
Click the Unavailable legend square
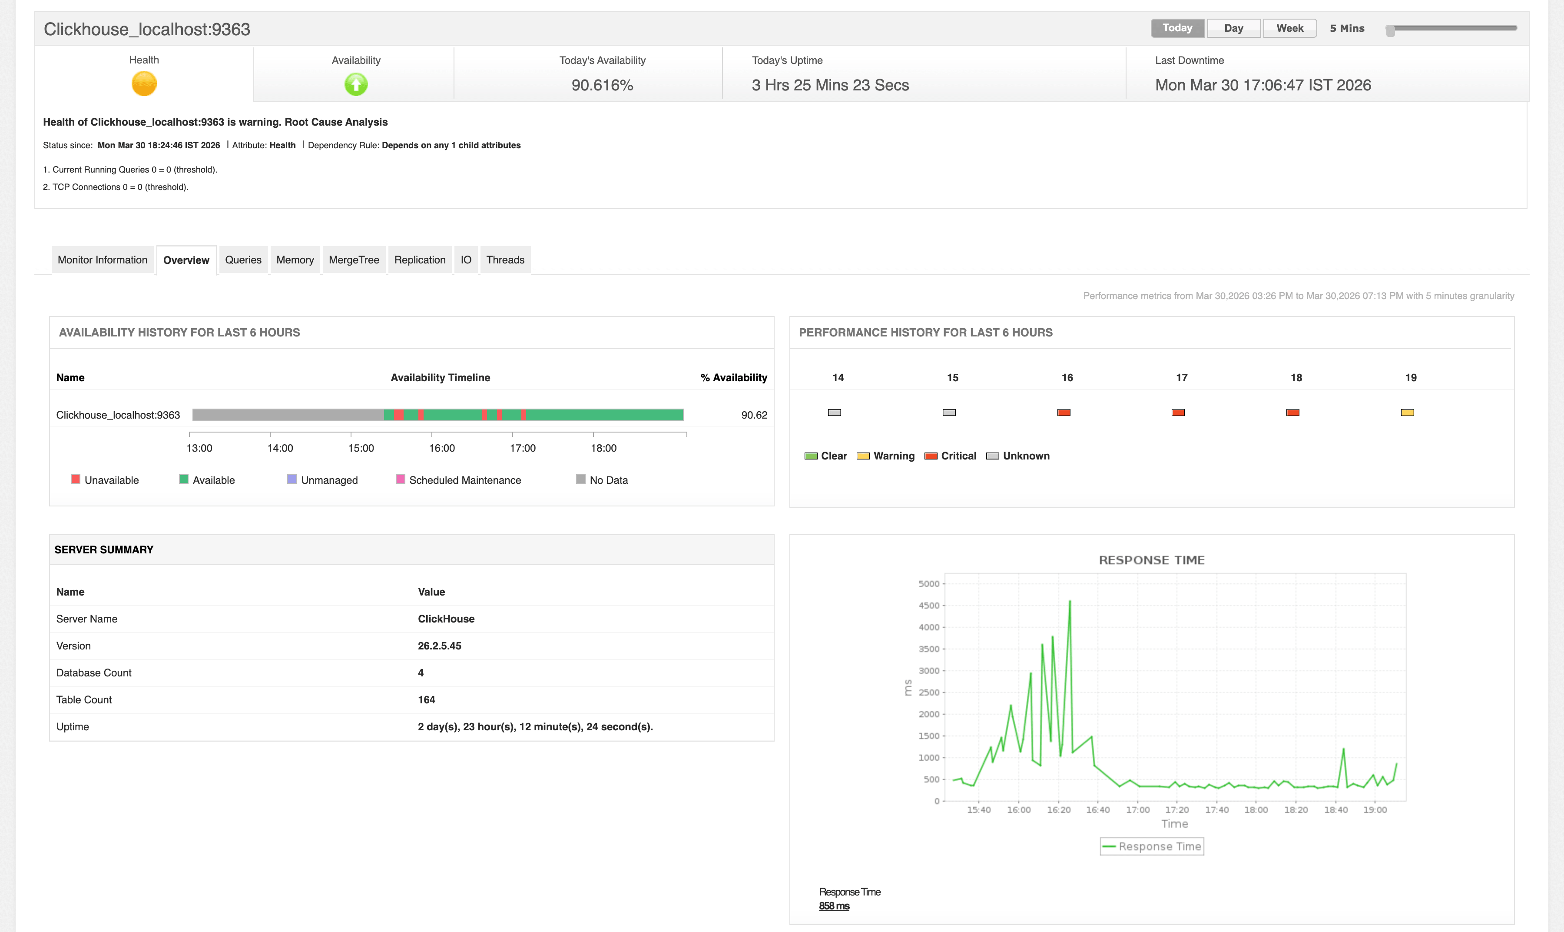coord(76,479)
